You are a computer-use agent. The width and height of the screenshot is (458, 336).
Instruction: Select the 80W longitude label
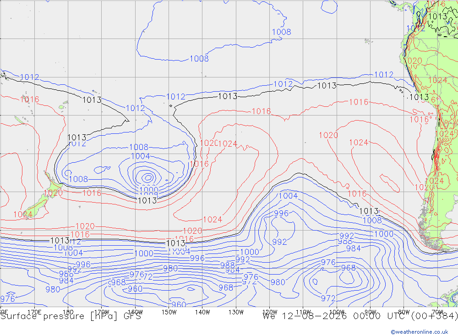(x=404, y=312)
